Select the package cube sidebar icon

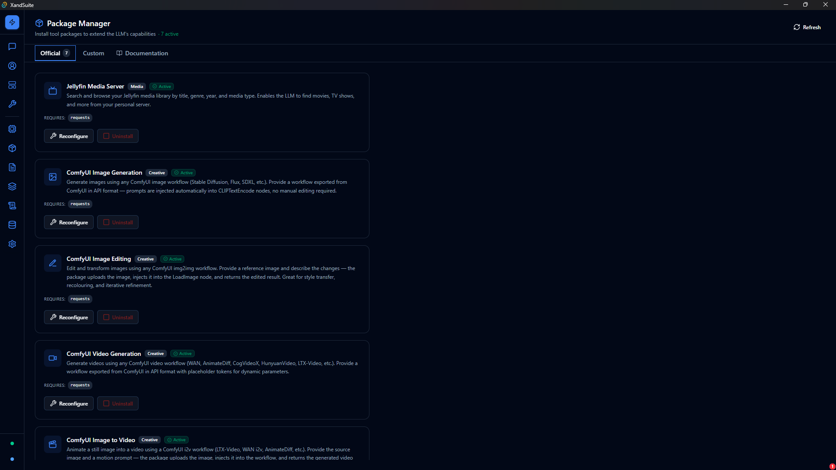(12, 148)
